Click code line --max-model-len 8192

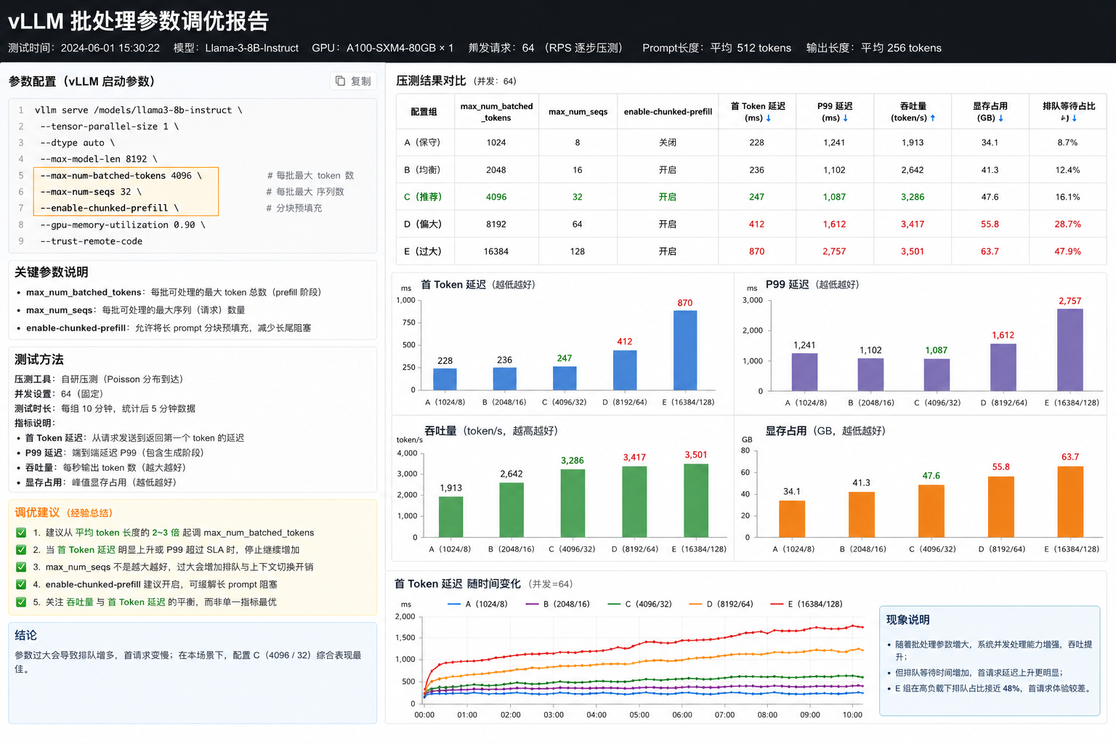[x=98, y=159]
